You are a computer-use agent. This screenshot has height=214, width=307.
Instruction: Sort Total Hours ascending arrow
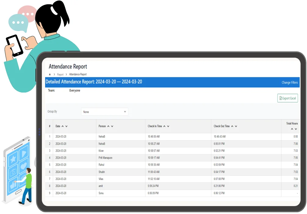point(292,129)
